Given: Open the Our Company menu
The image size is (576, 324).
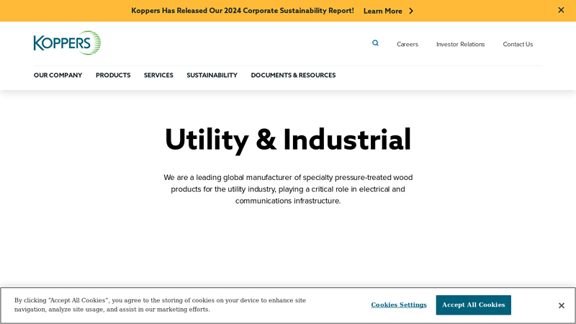Looking at the screenshot, I should (58, 75).
